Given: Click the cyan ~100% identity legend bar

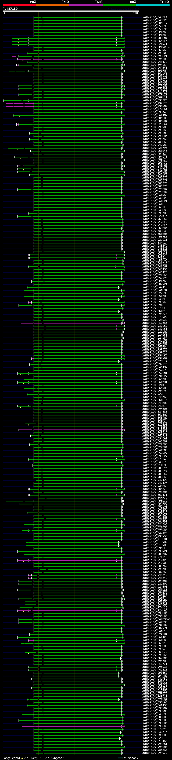Looking at the screenshot, I should 153,5.
